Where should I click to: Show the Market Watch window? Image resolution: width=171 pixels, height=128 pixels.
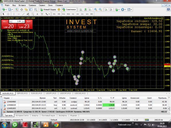point(17,9)
